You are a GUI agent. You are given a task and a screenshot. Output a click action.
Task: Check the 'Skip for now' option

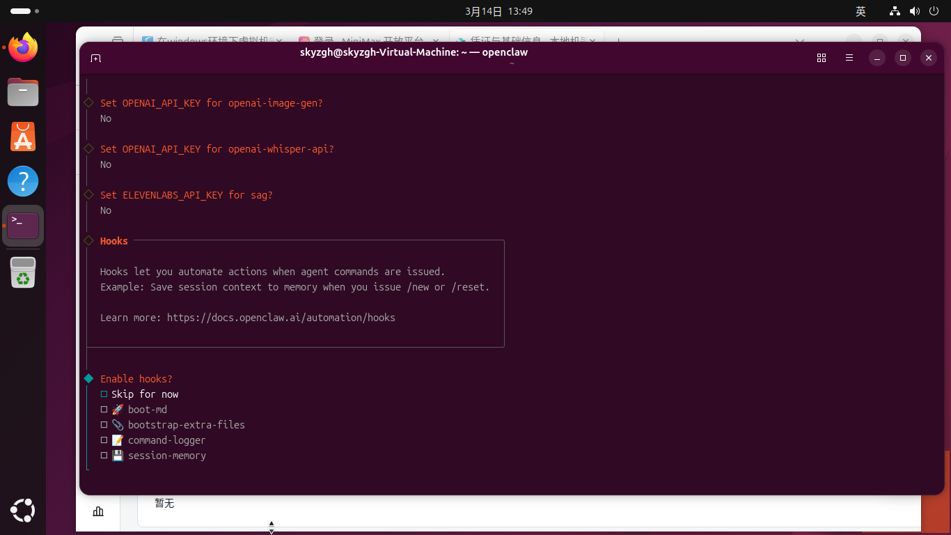tap(104, 394)
